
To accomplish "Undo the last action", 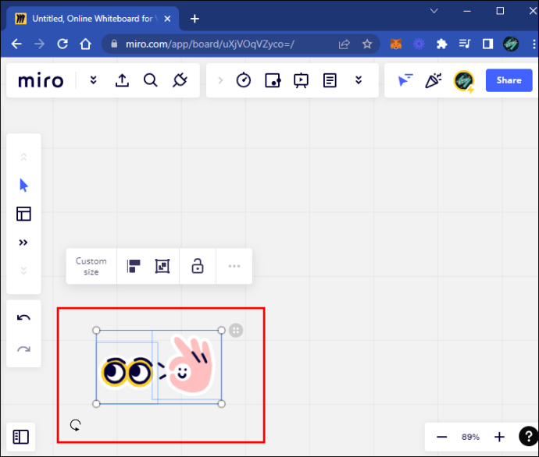I will coord(23,317).
